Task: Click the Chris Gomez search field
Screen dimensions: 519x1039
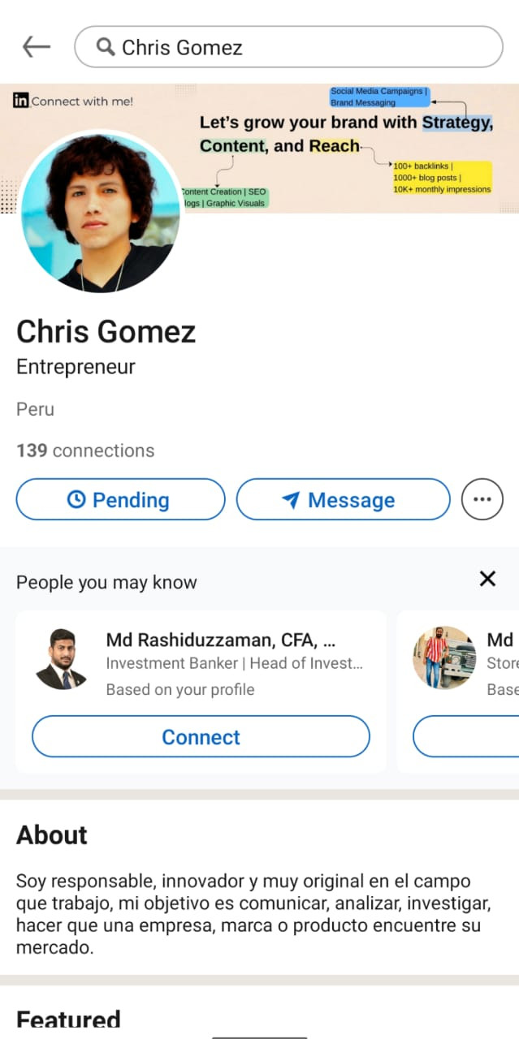Action: tap(301, 47)
